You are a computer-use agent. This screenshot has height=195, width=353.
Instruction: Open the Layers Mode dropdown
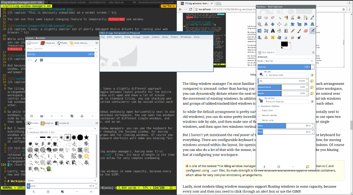click(x=65, y=49)
